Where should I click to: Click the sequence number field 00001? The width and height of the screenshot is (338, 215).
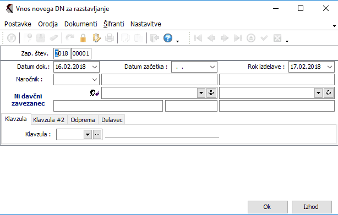tap(81, 53)
